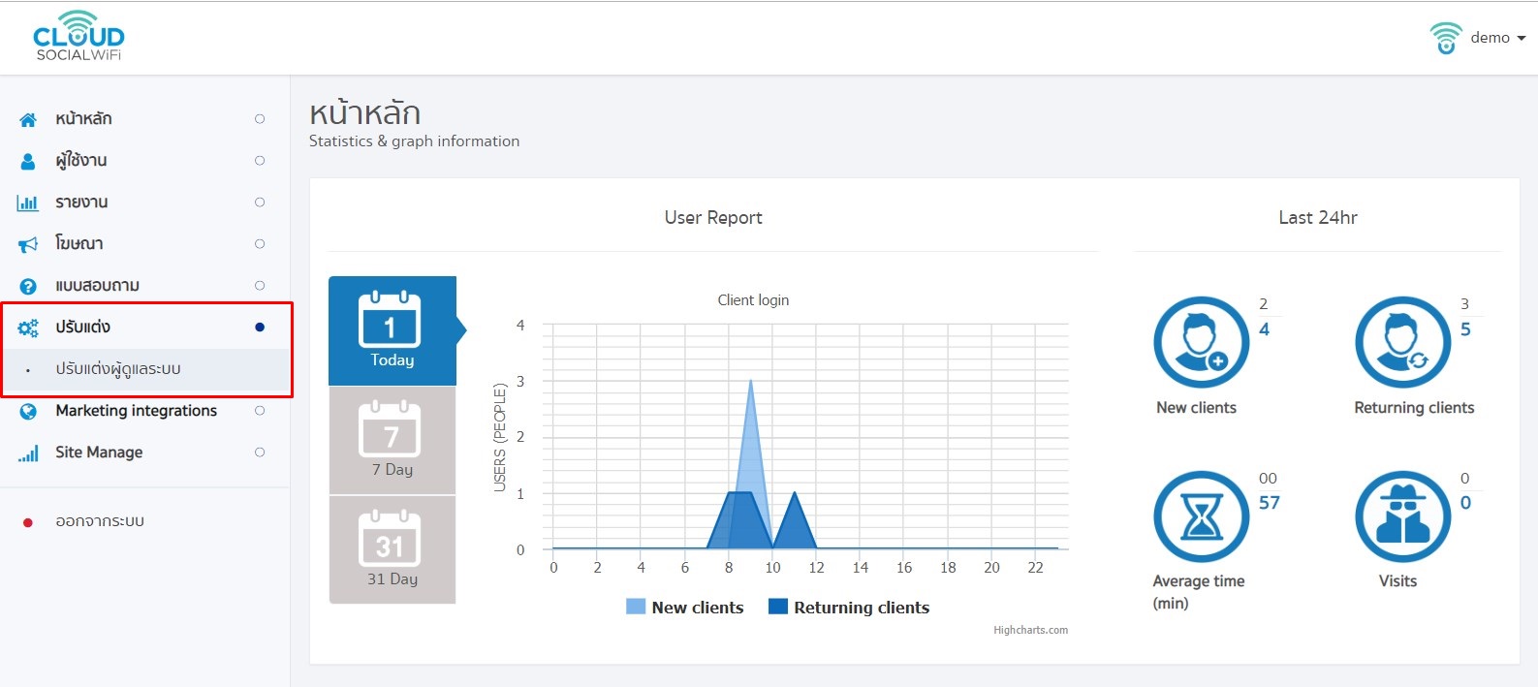Click the New clients value 4
1538x687 pixels.
pyautogui.click(x=1264, y=329)
